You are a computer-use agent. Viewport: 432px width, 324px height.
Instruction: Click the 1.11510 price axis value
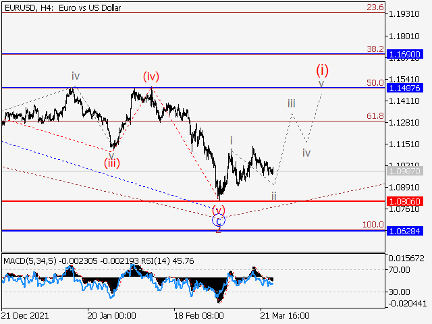pos(404,144)
